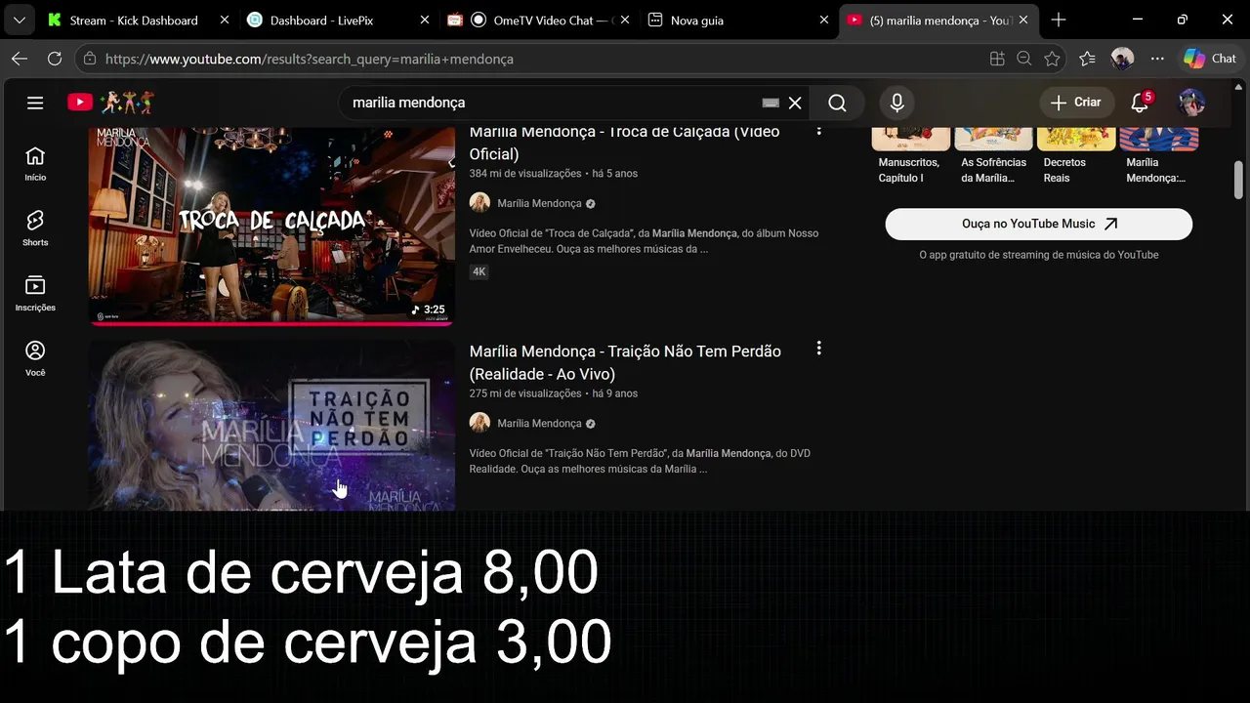1250x703 pixels.
Task: Start voice search with the microphone
Action: pyautogui.click(x=896, y=103)
